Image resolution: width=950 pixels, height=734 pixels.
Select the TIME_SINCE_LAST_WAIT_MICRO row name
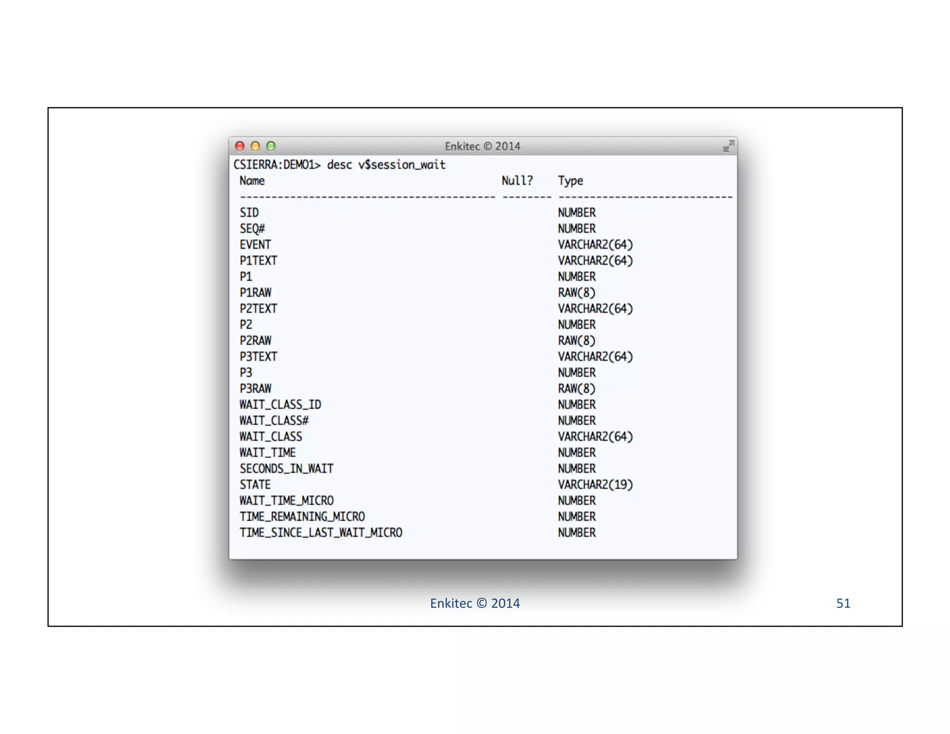click(321, 533)
